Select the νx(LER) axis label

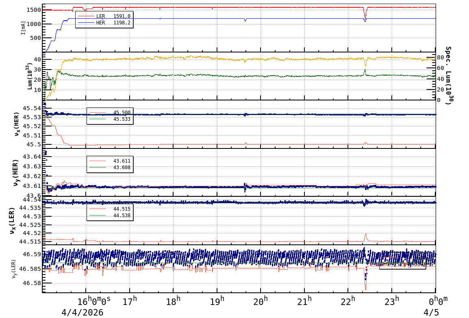click(12, 220)
